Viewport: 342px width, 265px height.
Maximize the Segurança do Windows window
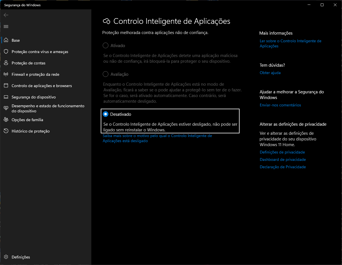tap(322, 5)
